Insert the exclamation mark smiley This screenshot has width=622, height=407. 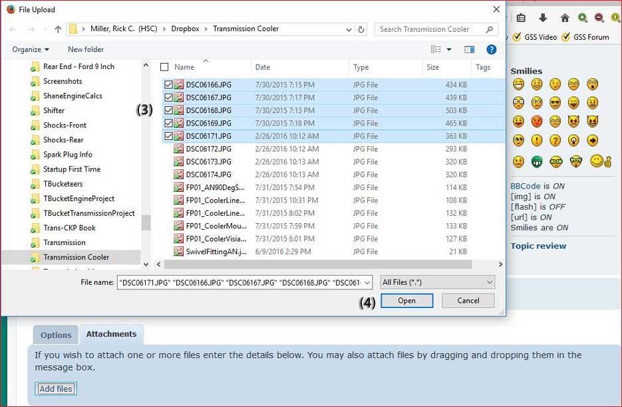(536, 140)
